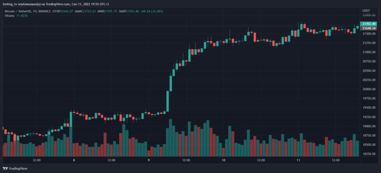Click the Bitcoin / TetherUS symbol title
The image size is (381, 173).
coord(18,11)
